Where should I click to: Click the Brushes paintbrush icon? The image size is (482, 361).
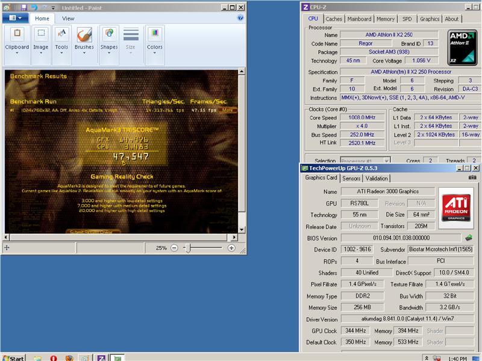(x=84, y=34)
